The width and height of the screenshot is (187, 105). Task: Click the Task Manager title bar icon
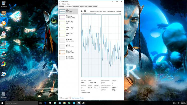point(60,1)
